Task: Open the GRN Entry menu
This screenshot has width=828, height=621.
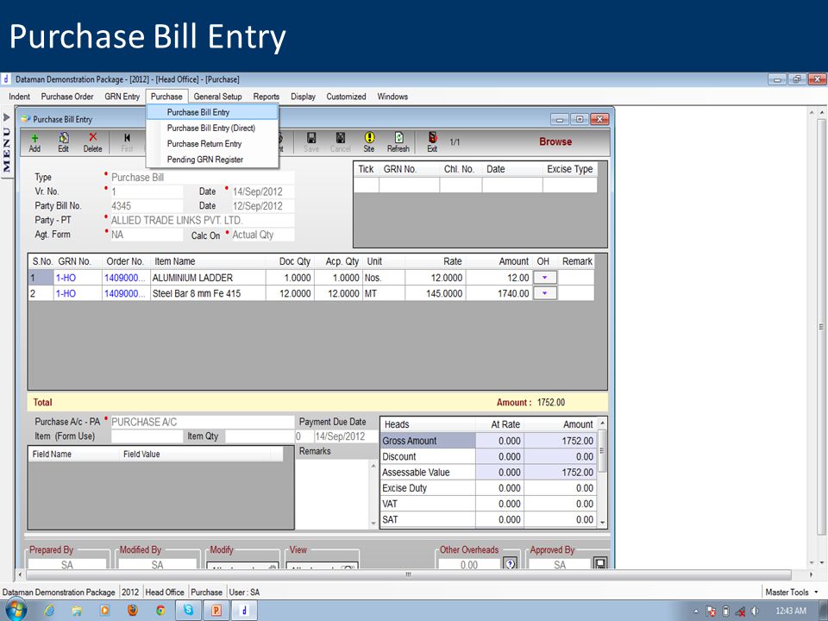Action: (x=122, y=97)
